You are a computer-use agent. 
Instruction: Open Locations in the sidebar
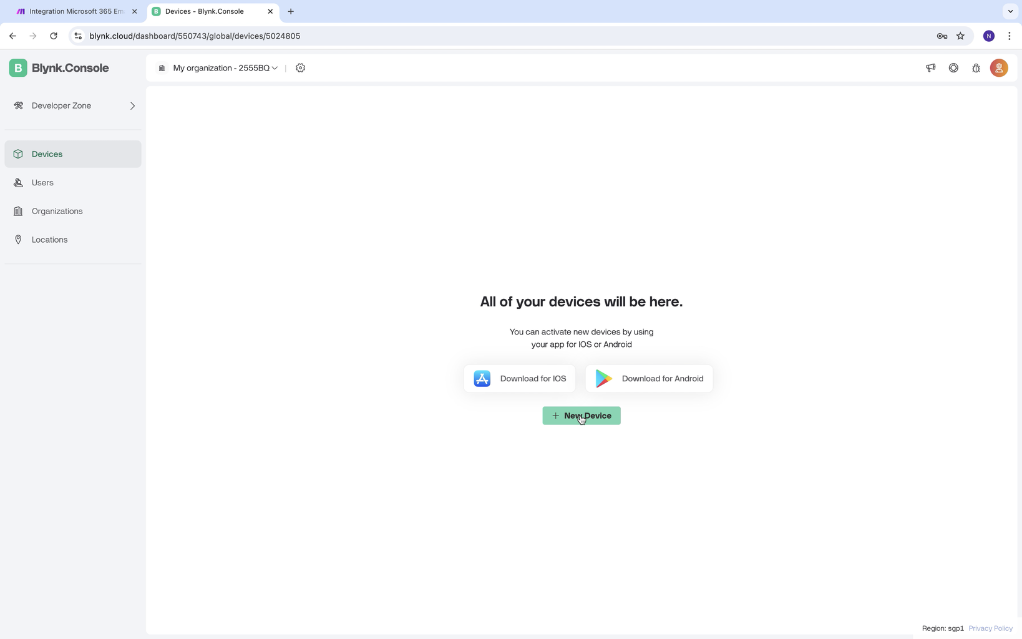pos(73,240)
